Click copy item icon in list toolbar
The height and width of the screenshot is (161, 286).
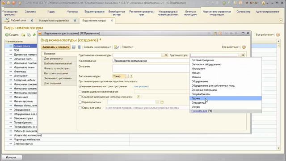coord(29,35)
